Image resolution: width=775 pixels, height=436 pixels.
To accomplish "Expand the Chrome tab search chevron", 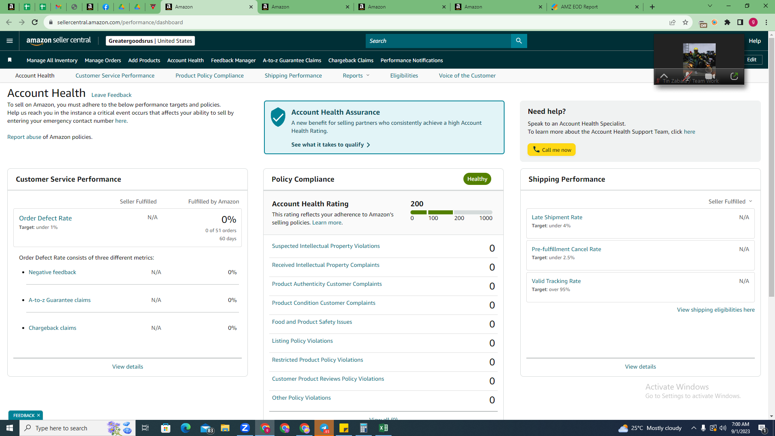I will (x=710, y=6).
